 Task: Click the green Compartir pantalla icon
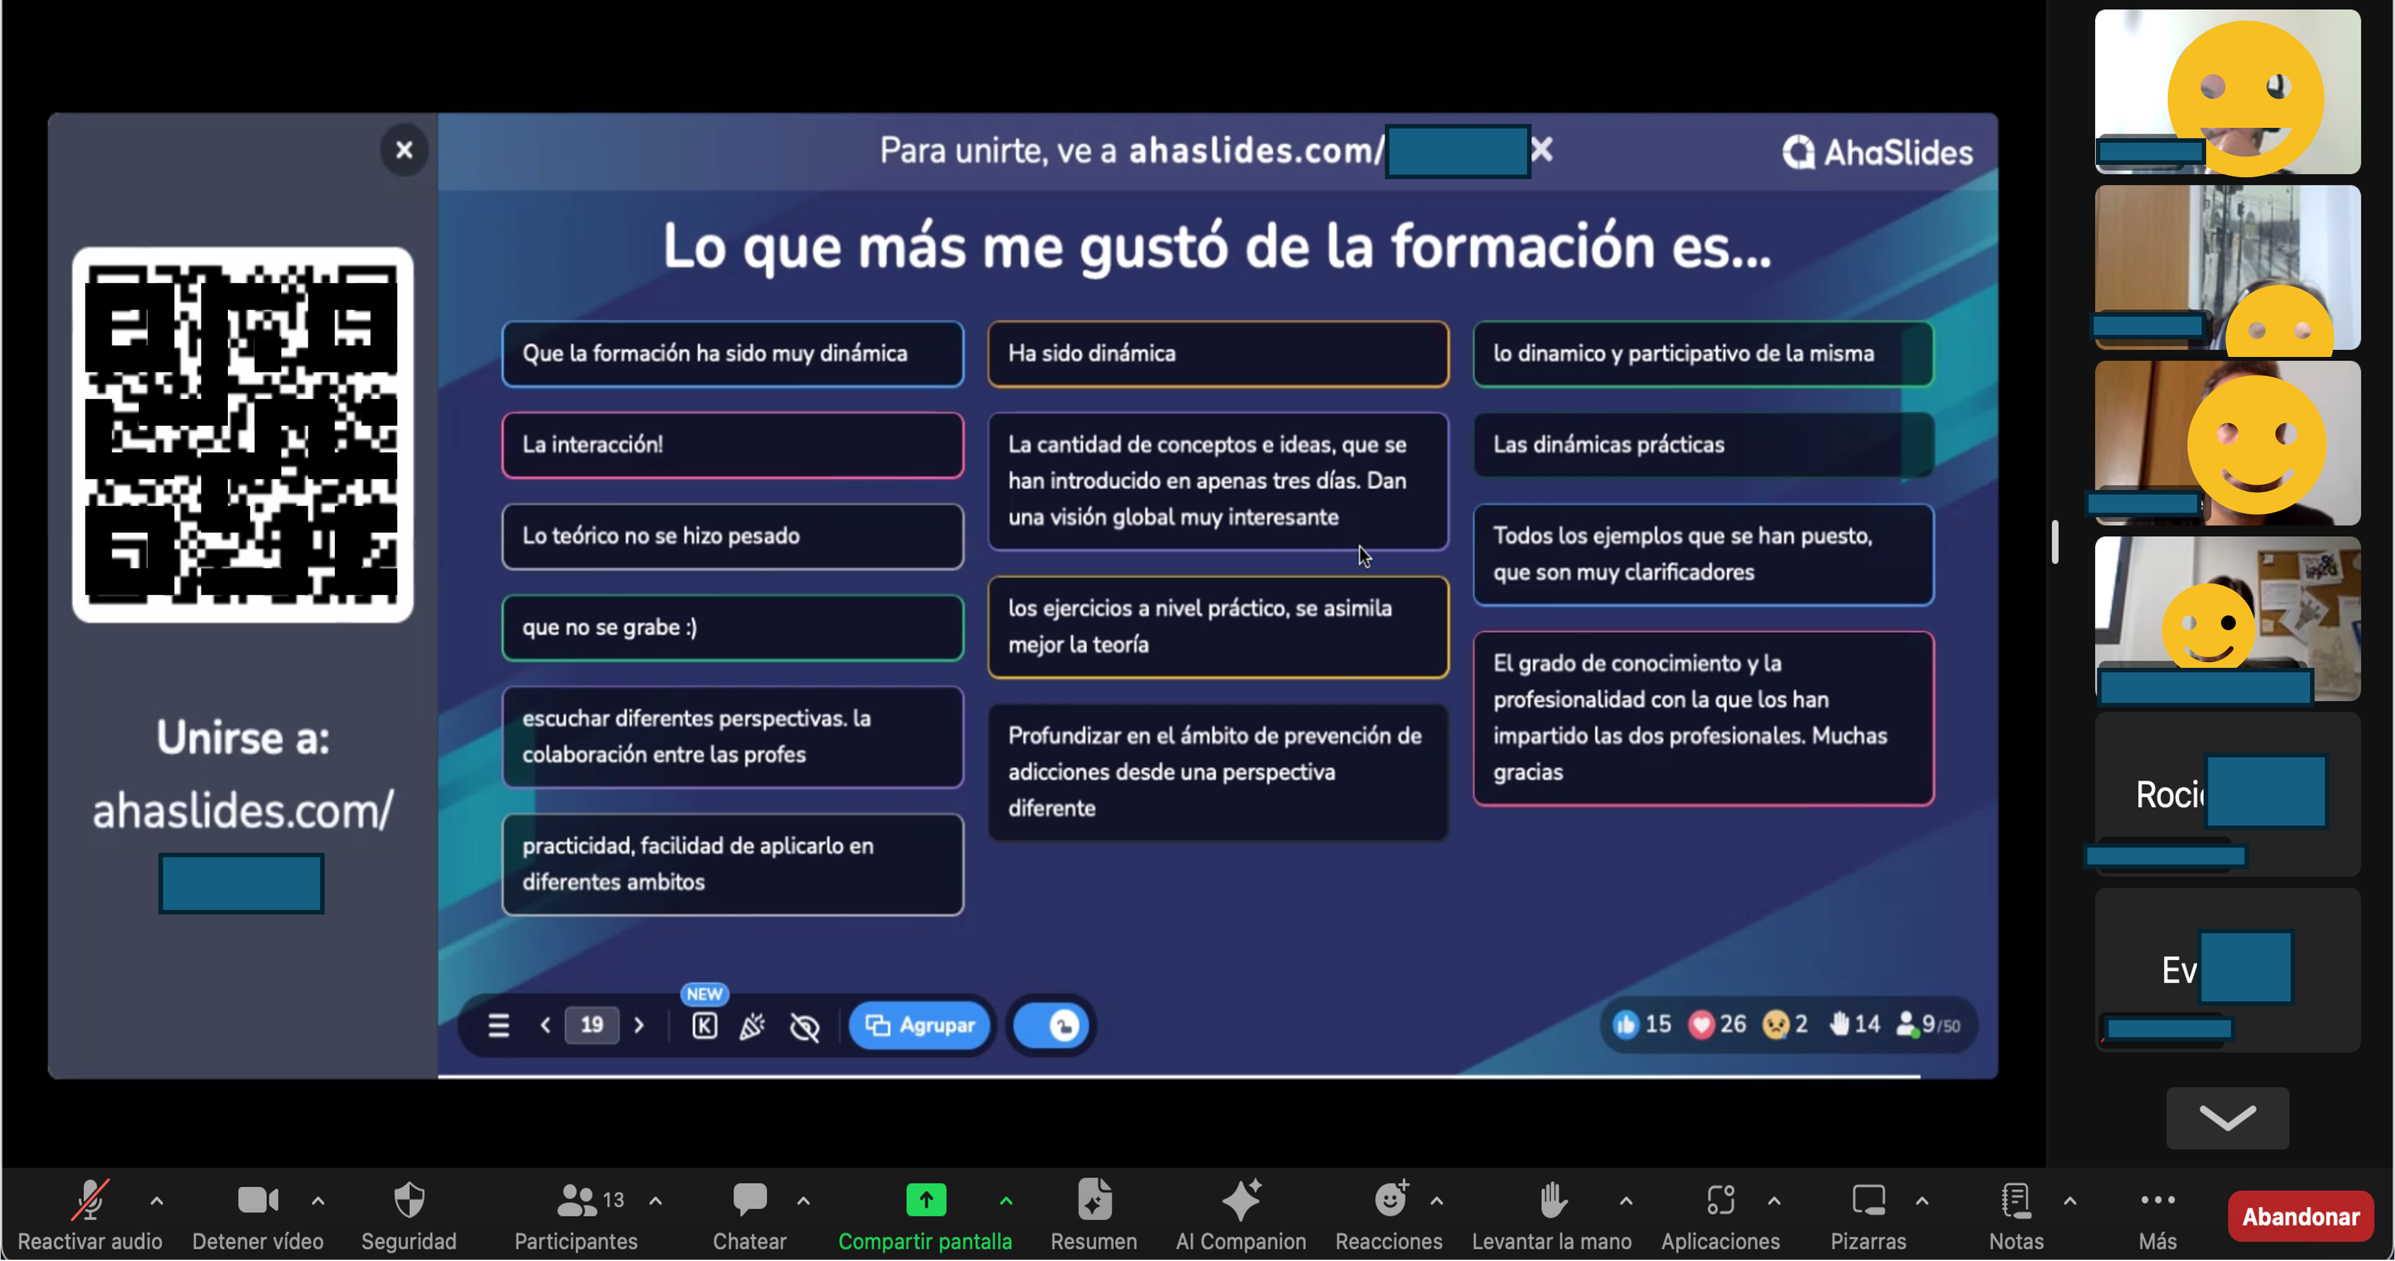click(x=926, y=1199)
